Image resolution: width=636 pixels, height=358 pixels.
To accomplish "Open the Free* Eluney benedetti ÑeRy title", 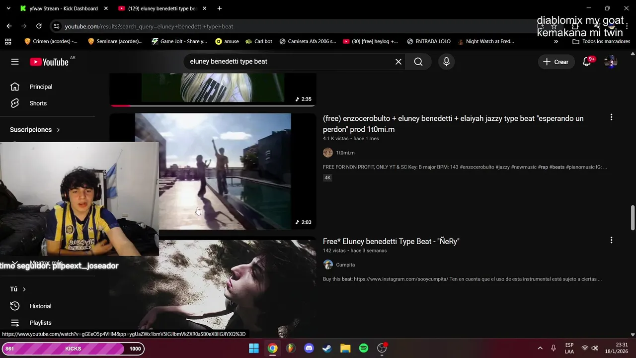I will point(391,241).
